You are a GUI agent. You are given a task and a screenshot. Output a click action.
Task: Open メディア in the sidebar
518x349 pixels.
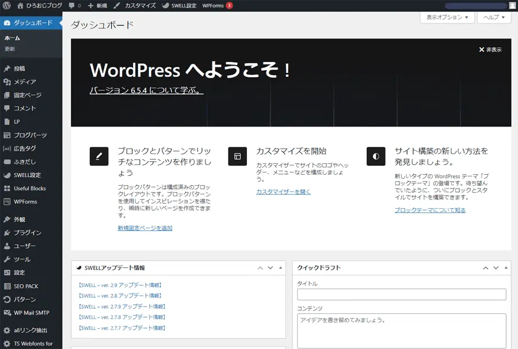pyautogui.click(x=25, y=82)
